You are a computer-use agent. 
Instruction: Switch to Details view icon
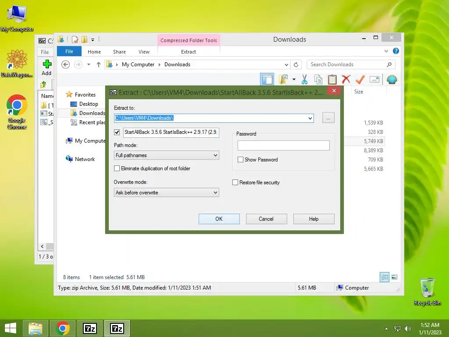coord(385,277)
